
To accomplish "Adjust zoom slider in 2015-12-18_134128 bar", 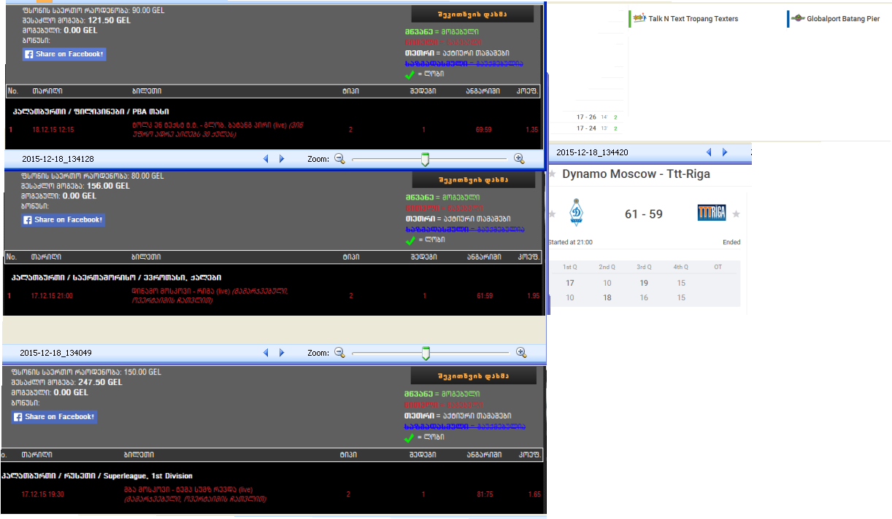I will pyautogui.click(x=425, y=159).
